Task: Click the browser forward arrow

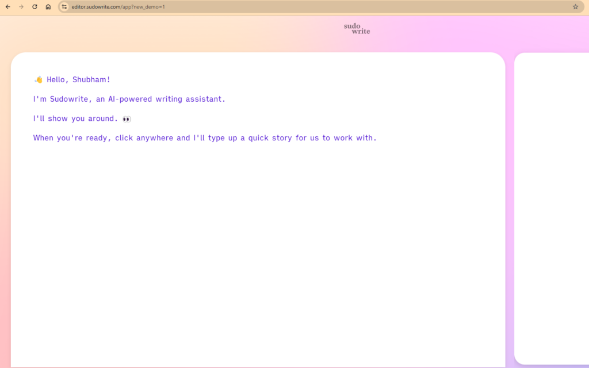Action: tap(21, 7)
